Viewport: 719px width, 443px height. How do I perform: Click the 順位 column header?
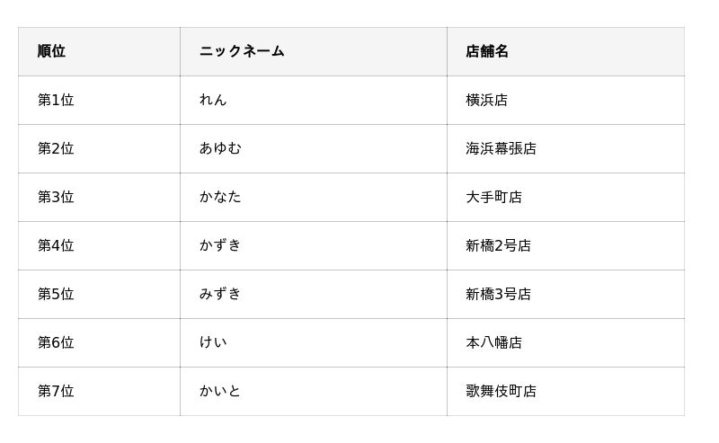51,51
